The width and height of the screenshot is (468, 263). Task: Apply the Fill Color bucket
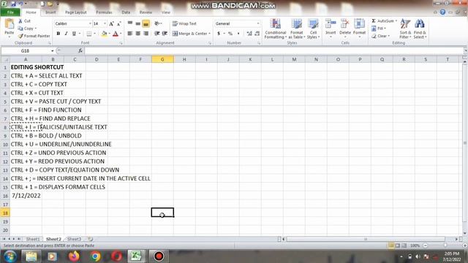104,34
